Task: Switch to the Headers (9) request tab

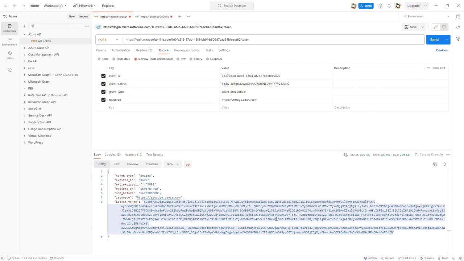Action: click(144, 50)
